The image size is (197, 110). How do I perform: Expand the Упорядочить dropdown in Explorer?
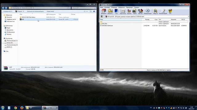pos(8,11)
